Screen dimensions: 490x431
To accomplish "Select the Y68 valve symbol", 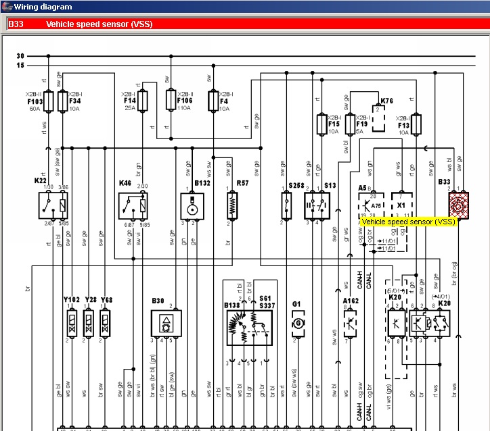I will [x=106, y=324].
